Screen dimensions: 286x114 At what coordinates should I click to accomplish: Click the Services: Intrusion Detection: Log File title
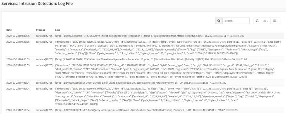click(x=37, y=3)
